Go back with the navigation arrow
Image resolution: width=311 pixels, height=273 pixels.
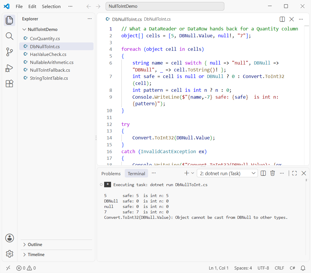89,6
